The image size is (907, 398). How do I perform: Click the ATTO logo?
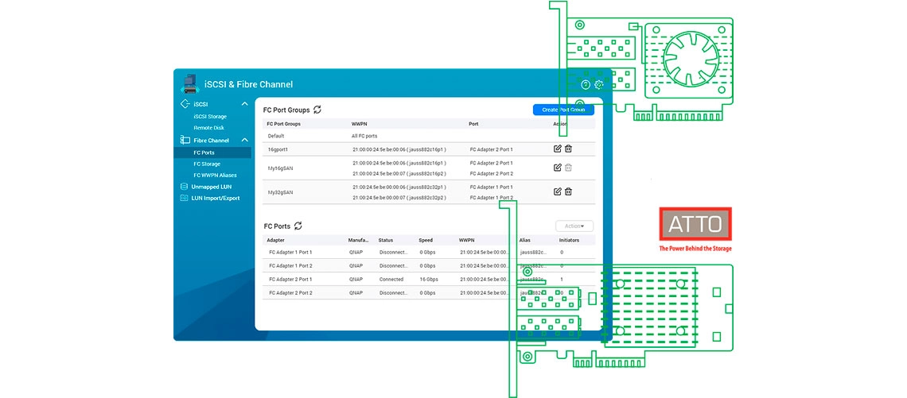(695, 223)
